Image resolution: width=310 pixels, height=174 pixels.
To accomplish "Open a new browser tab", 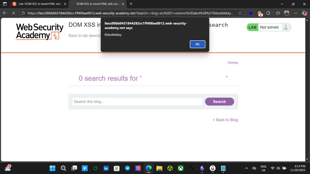I will pos(131,4).
